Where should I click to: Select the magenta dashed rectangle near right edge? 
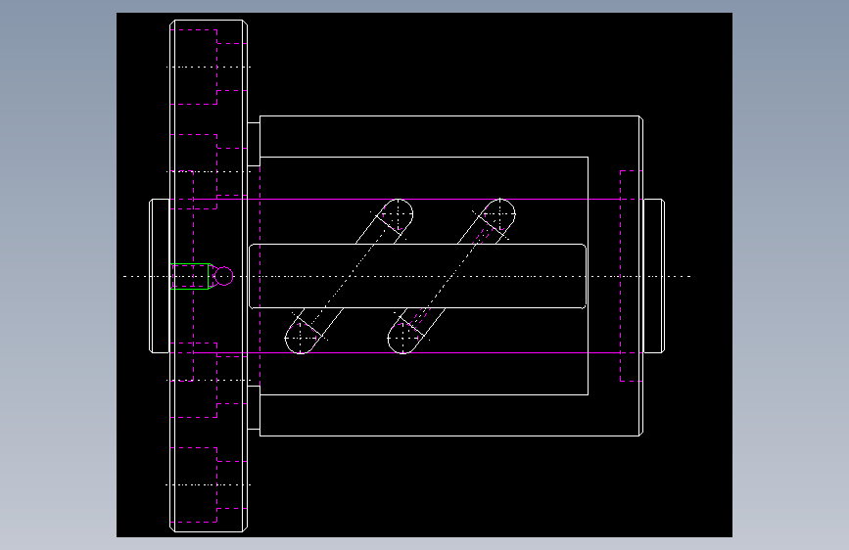(x=632, y=276)
